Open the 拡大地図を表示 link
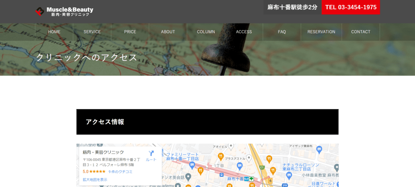 tap(95, 179)
